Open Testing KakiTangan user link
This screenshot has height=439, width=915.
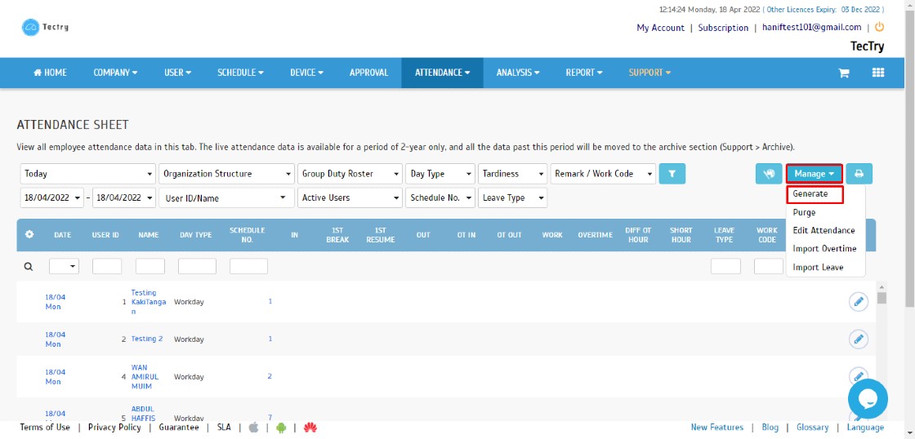(149, 302)
